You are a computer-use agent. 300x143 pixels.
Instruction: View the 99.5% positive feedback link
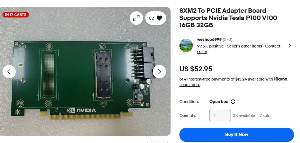[210, 46]
